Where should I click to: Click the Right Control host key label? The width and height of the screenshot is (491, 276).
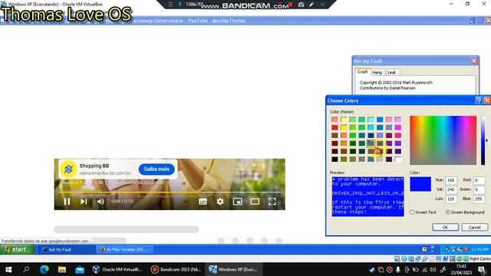pyautogui.click(x=480, y=259)
